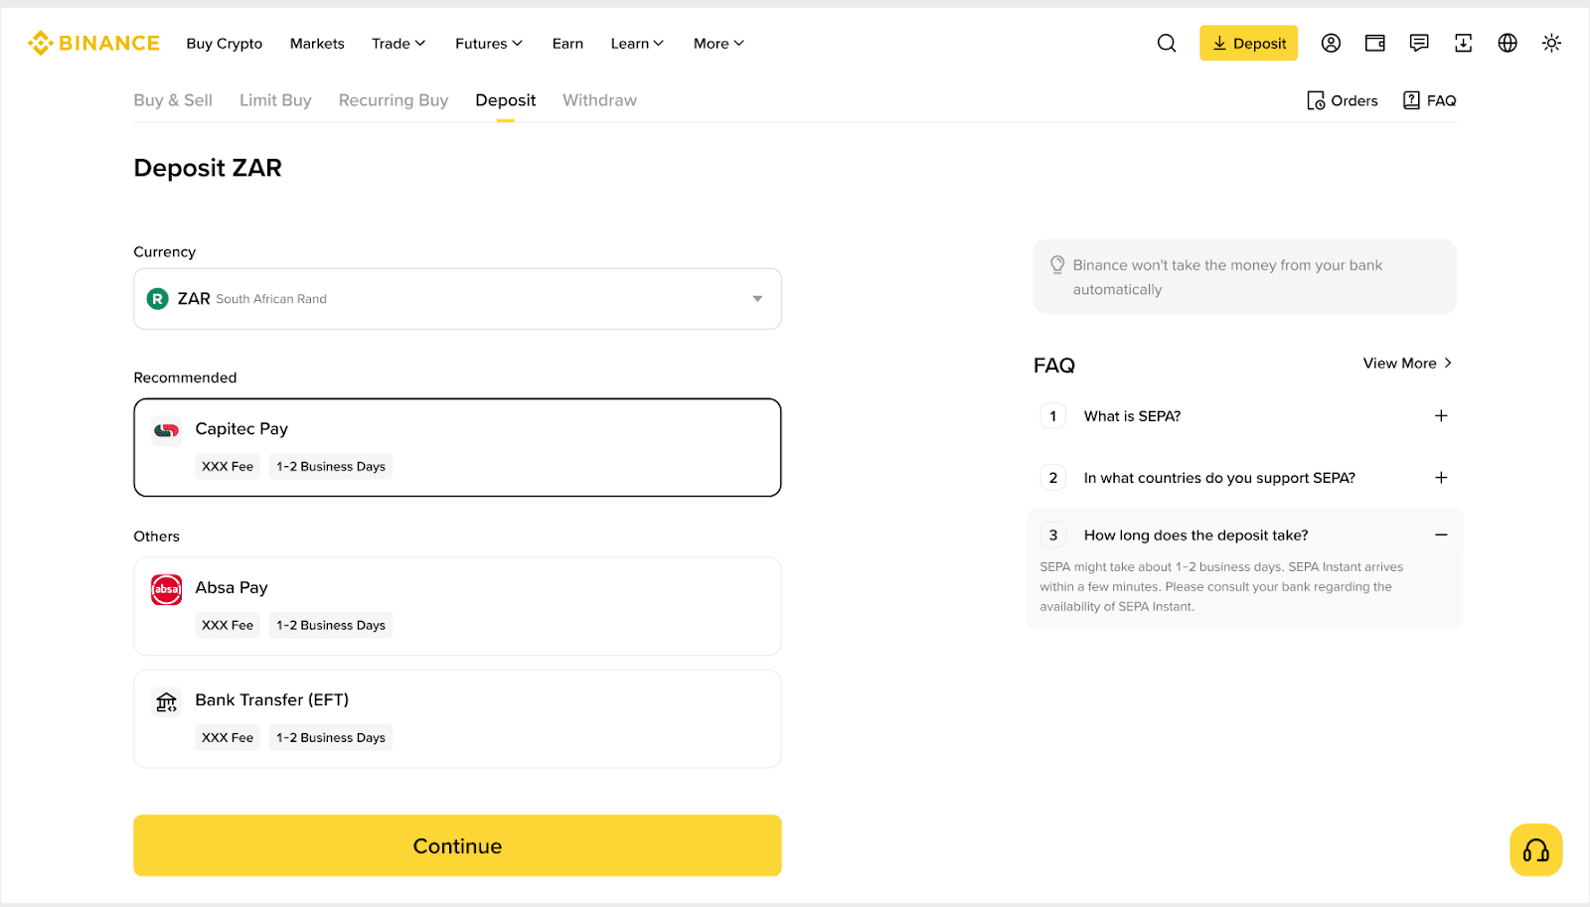Open the wallet icon in header

(1375, 43)
